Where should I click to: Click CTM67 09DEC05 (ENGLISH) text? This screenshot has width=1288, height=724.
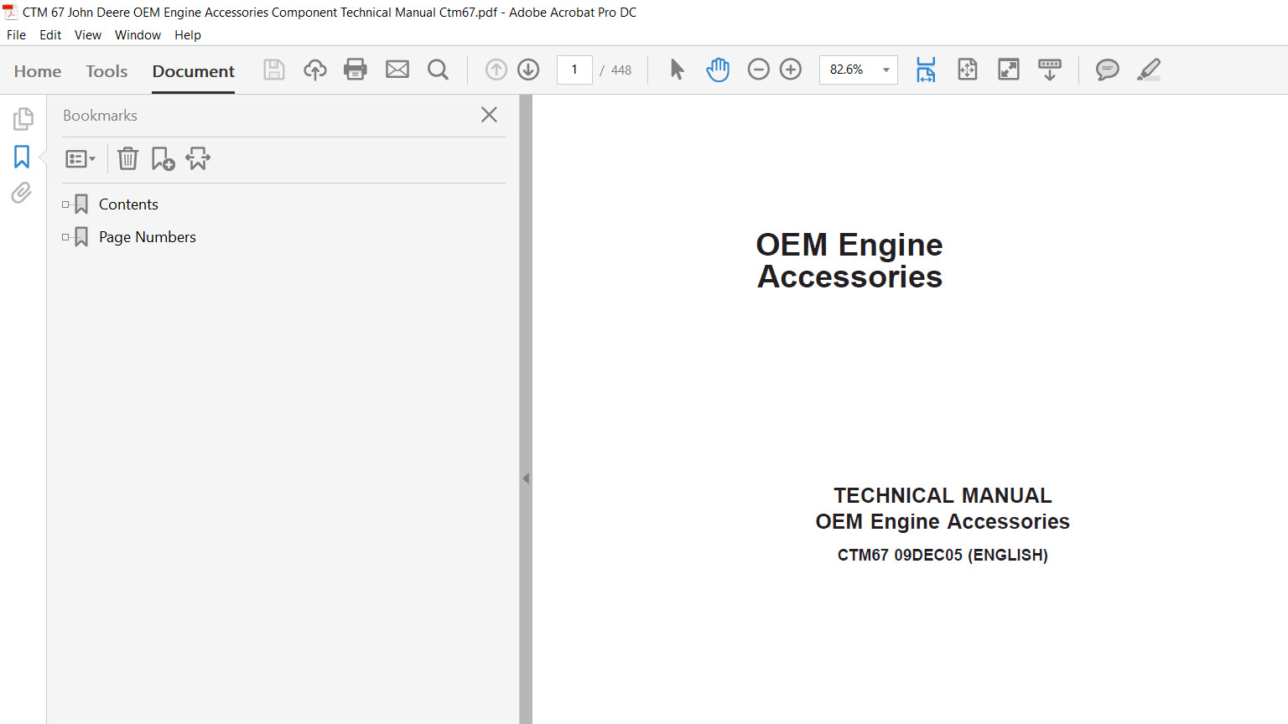943,555
